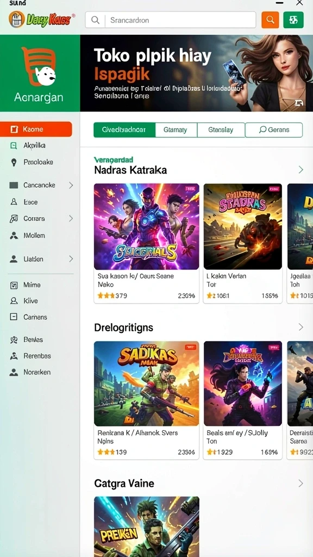This screenshot has width=313, height=557.
Task: Click the Beals amf ey title
Action: pyautogui.click(x=237, y=437)
